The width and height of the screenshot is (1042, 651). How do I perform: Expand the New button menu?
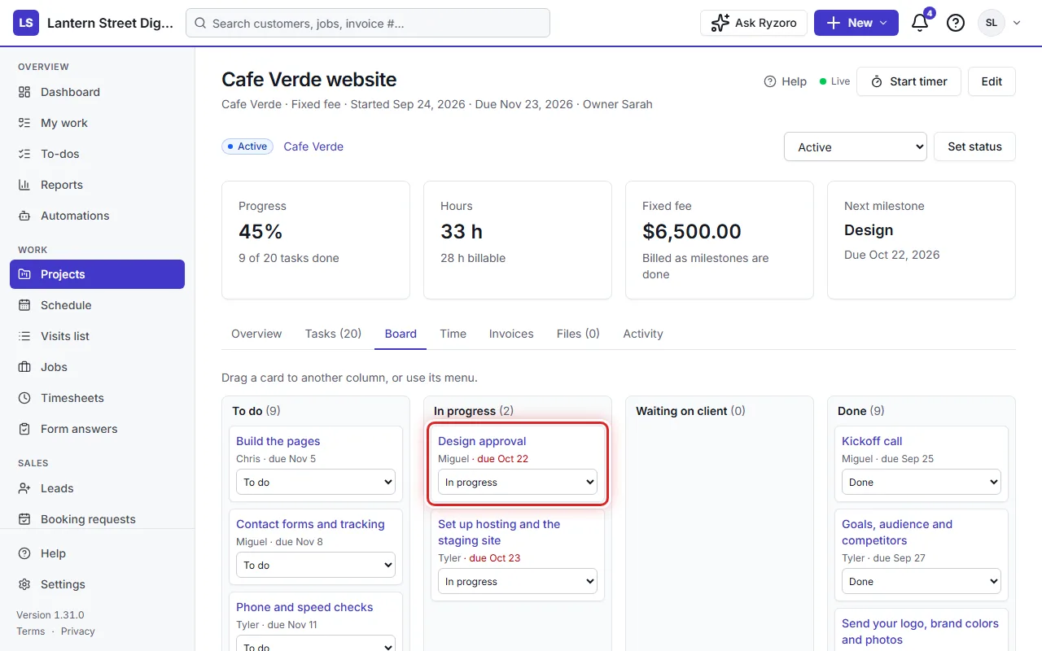[856, 23]
